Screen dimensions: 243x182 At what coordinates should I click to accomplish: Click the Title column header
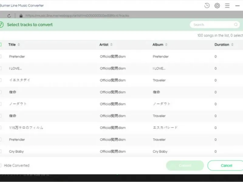pyautogui.click(x=12, y=45)
